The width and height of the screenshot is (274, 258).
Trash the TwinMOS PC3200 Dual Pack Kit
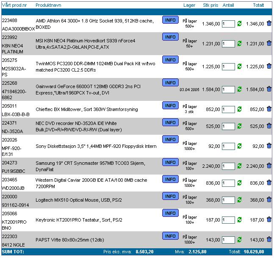(269, 66)
